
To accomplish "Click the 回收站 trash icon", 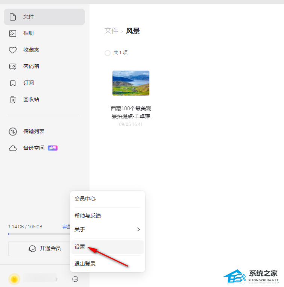I will (13, 100).
